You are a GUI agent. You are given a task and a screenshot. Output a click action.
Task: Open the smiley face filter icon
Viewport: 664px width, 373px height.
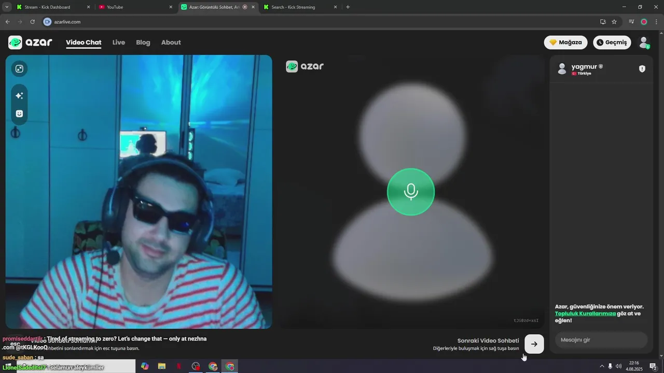coord(19,113)
